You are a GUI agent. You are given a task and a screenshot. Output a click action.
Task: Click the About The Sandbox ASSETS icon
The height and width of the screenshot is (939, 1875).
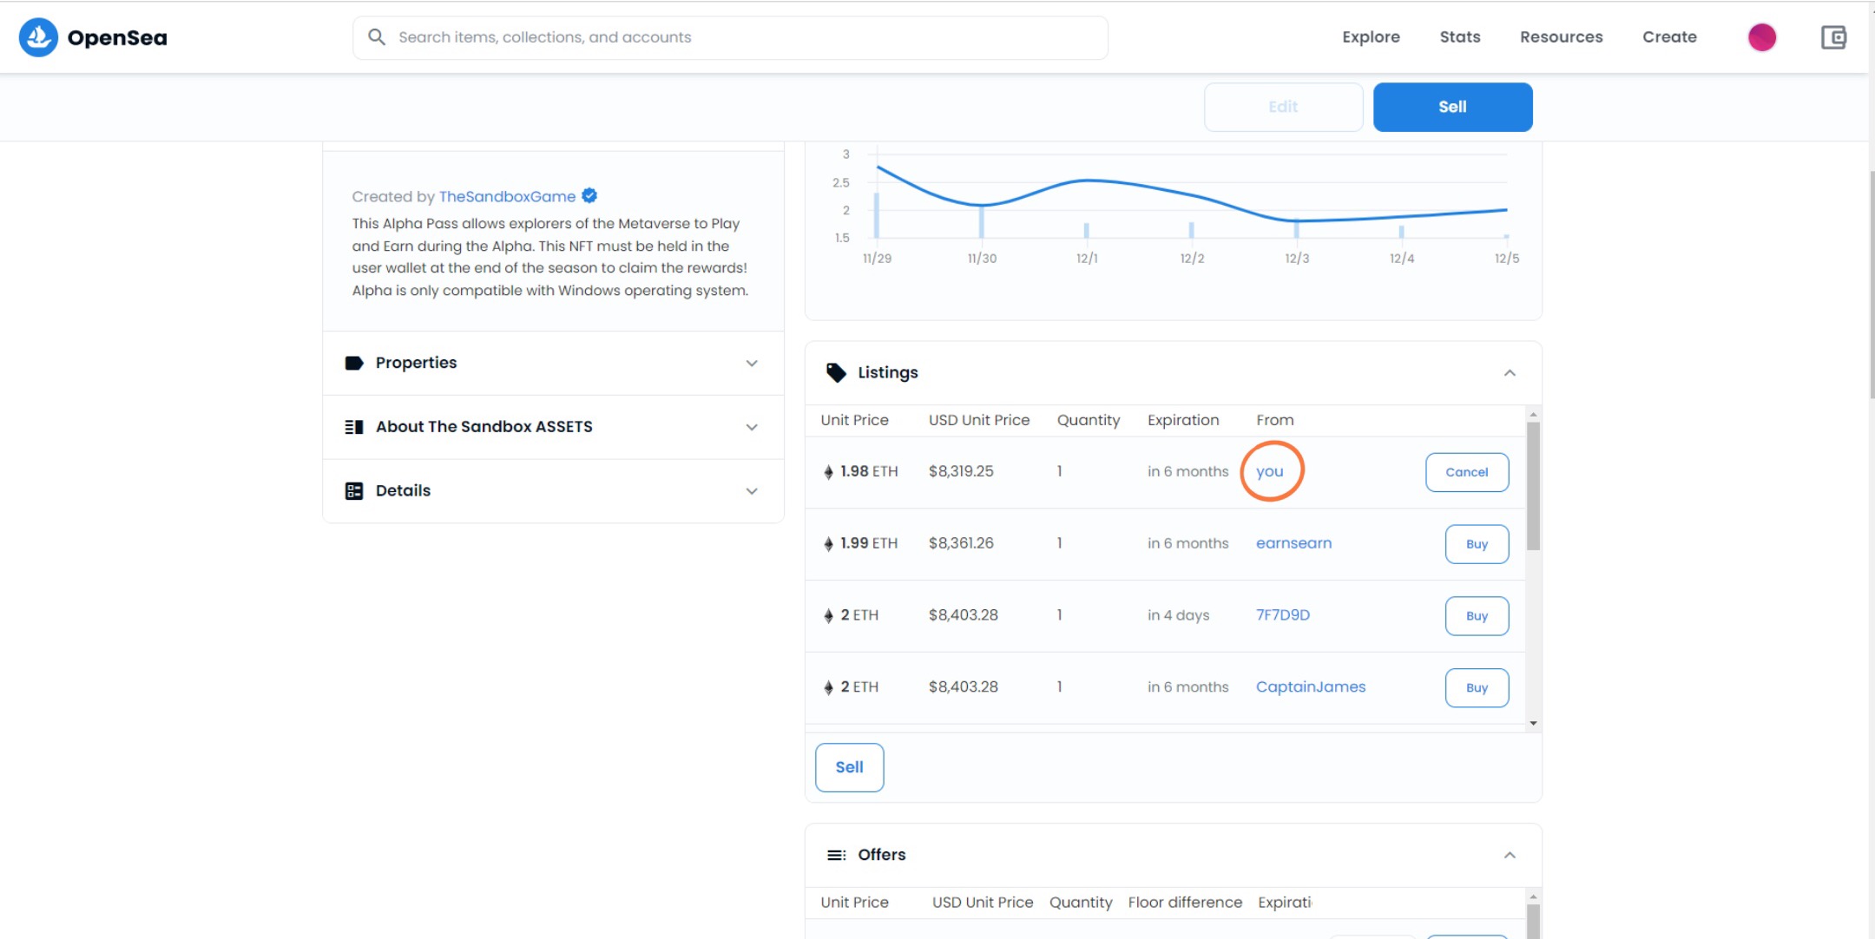(x=353, y=427)
